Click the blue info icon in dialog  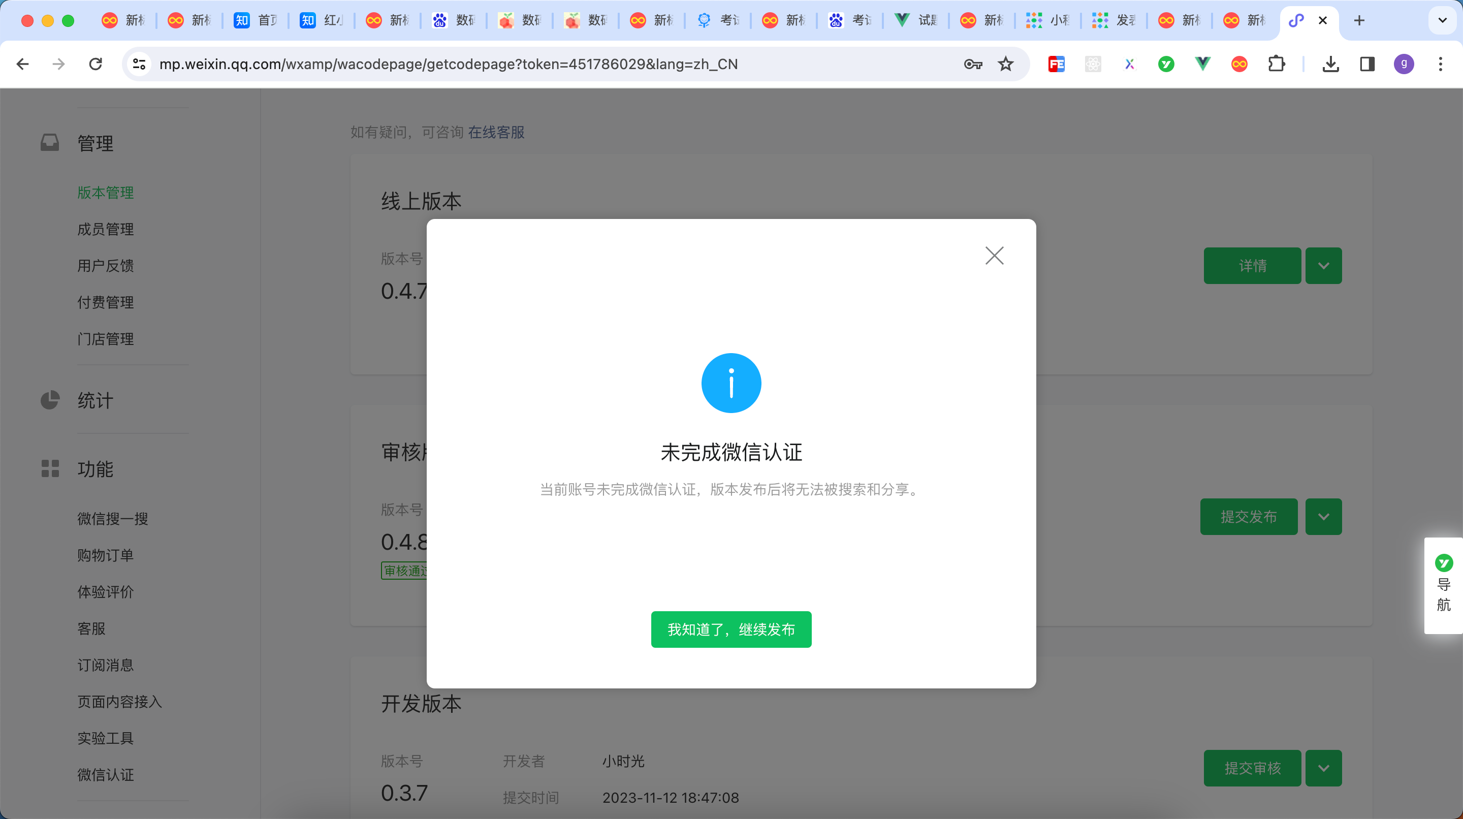click(731, 384)
